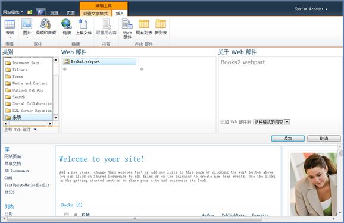Select the Document Sets category folder
This screenshot has width=344, height=223.
pos(23,63)
